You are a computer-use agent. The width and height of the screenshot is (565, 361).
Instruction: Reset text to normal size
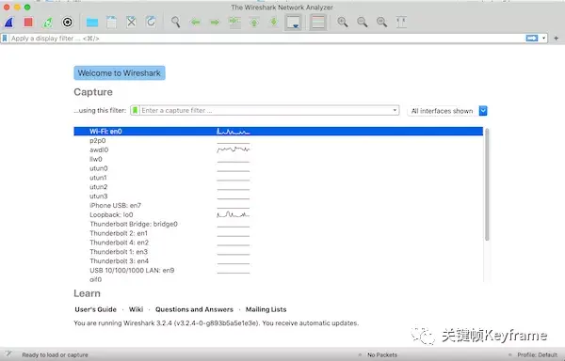point(381,23)
